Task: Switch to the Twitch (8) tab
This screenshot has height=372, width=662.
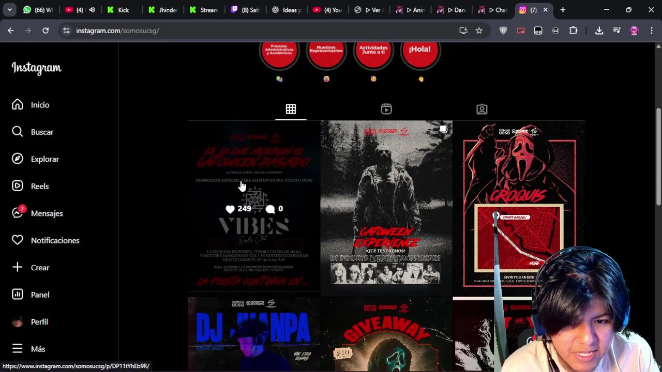Action: [246, 10]
